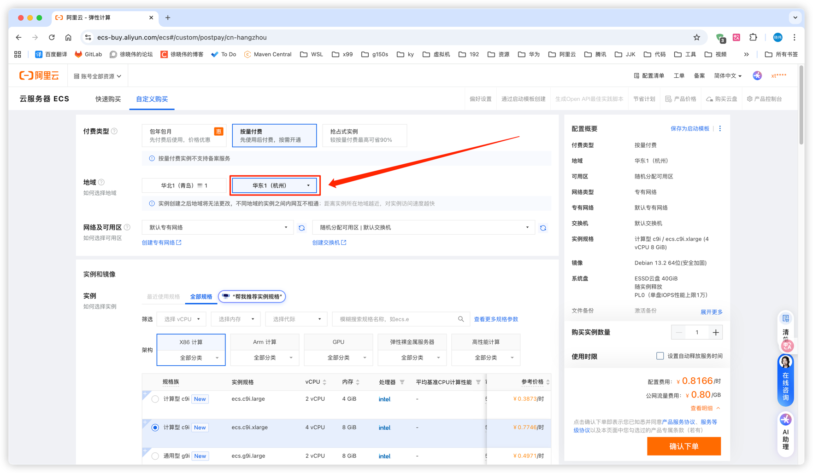Select the ecs.g9i.large instance radio button
813x473 pixels.
tap(155, 456)
